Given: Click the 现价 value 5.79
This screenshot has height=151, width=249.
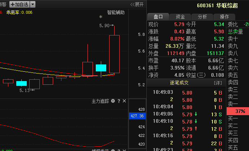Looking at the screenshot, I should (x=179, y=24).
